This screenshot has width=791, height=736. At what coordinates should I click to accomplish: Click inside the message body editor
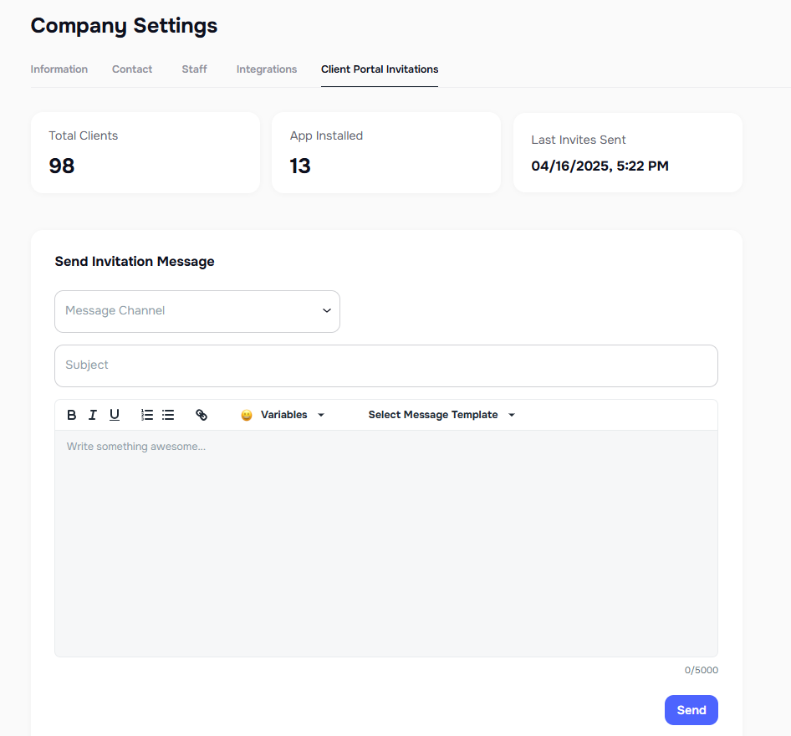point(385,535)
